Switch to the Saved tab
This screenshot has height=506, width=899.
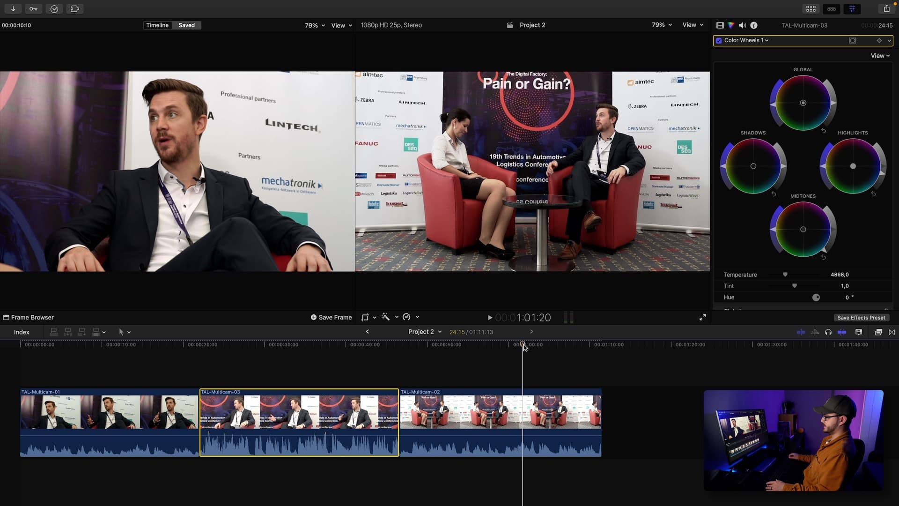[x=186, y=25]
